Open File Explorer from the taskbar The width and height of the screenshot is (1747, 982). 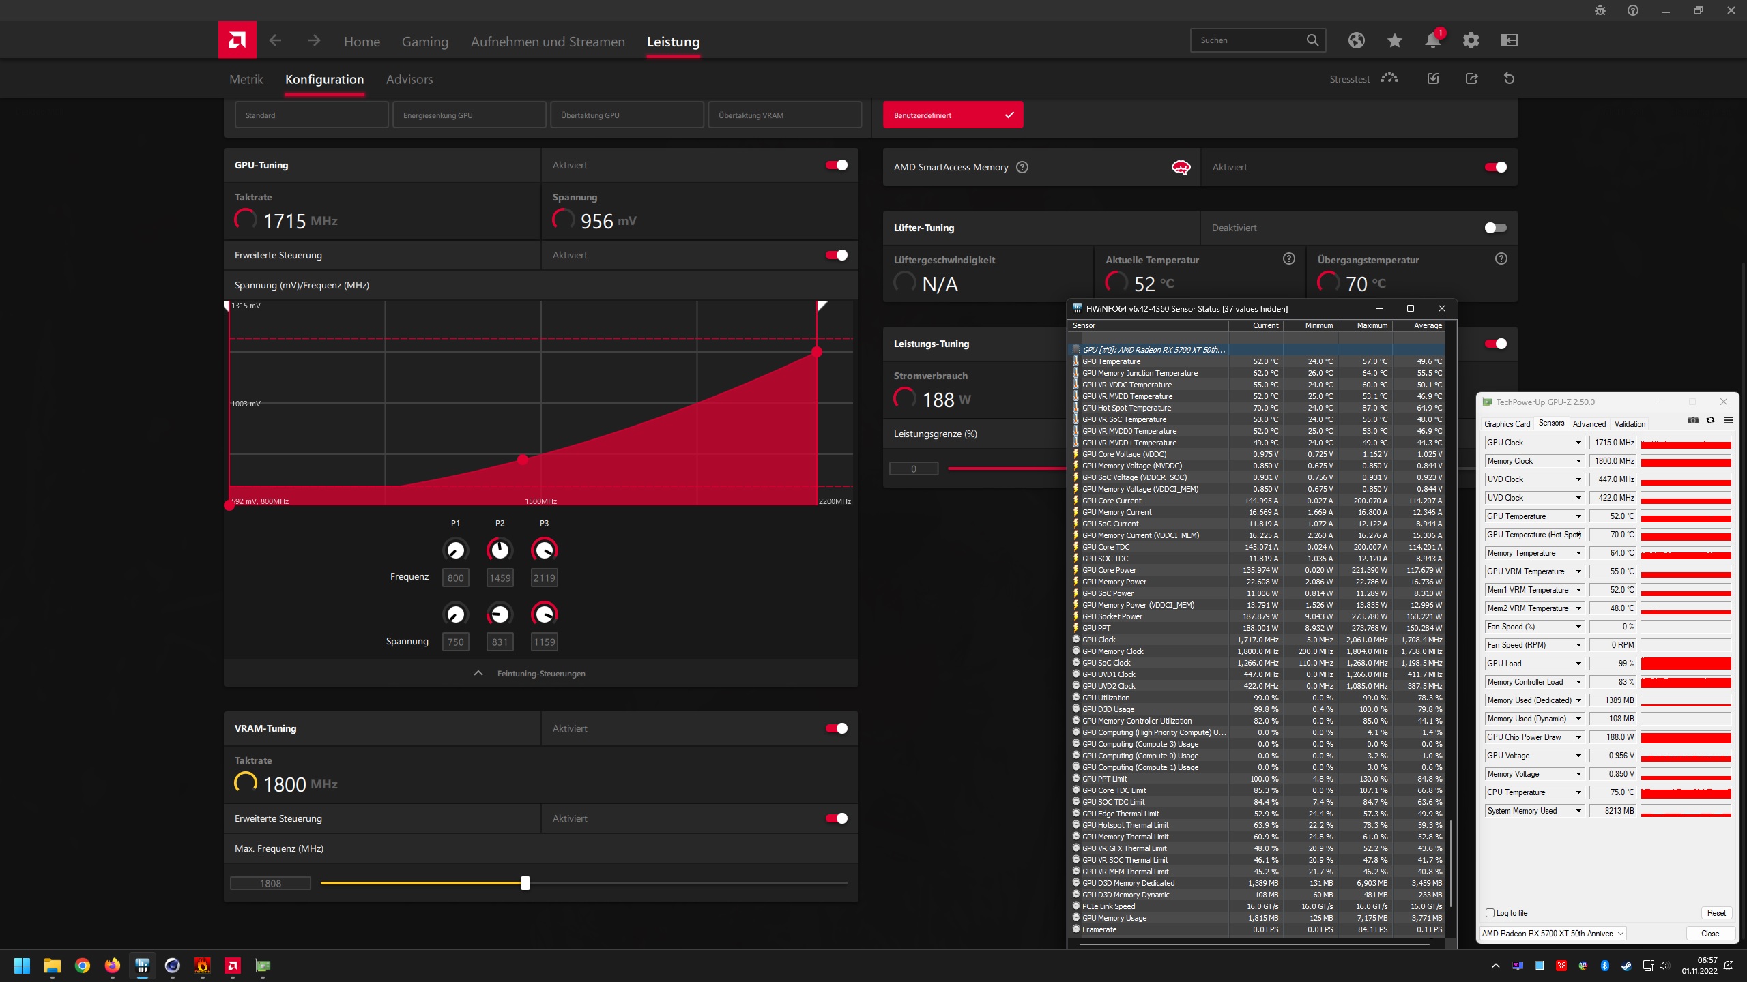[53, 966]
